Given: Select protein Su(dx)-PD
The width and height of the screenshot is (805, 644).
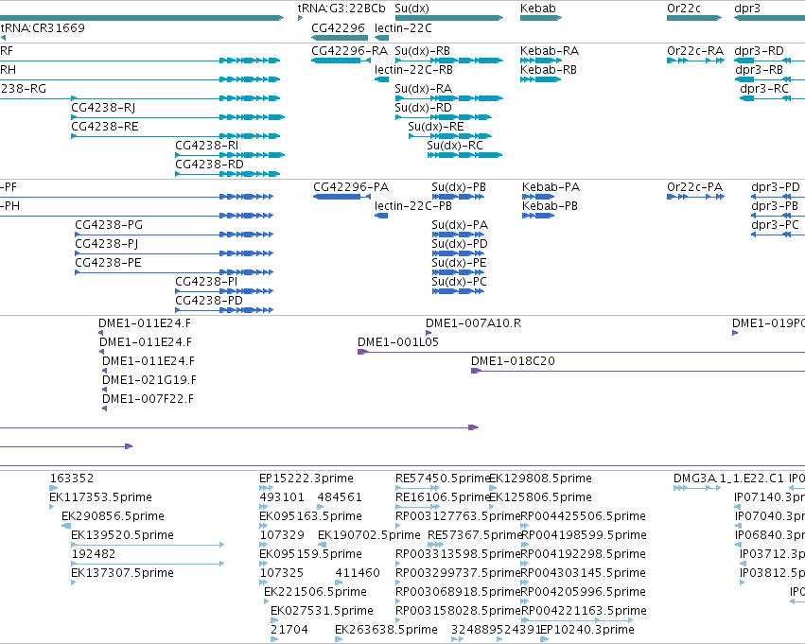Looking at the screenshot, I should coord(460,244).
